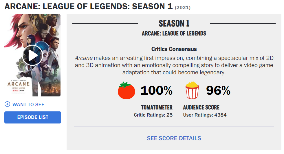284x154 pixels.
Task: Click the Arcane: League of Legends subtitle
Action: click(x=174, y=33)
